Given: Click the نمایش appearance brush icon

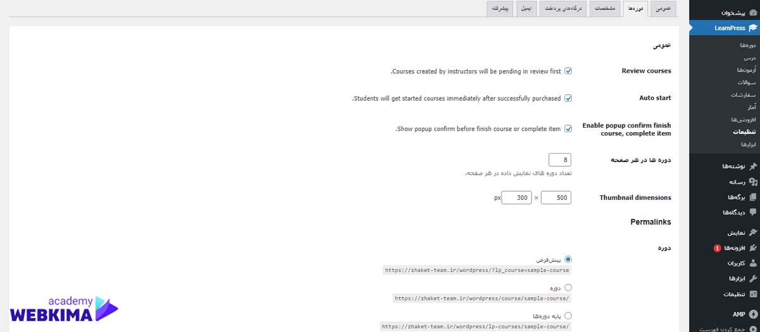Looking at the screenshot, I should (x=752, y=233).
